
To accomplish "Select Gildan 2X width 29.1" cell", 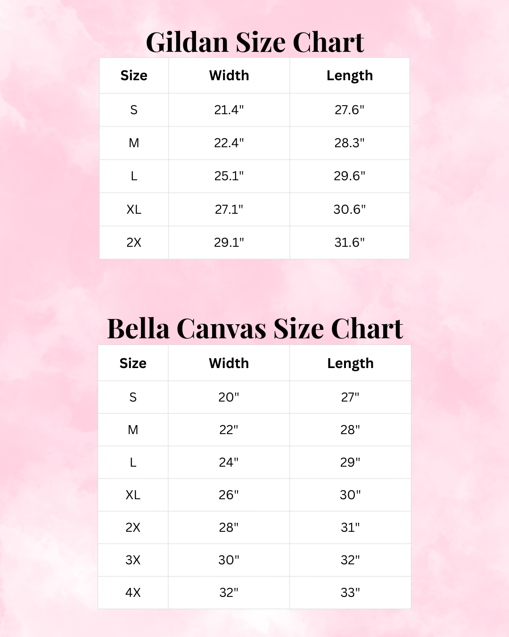I will (229, 243).
